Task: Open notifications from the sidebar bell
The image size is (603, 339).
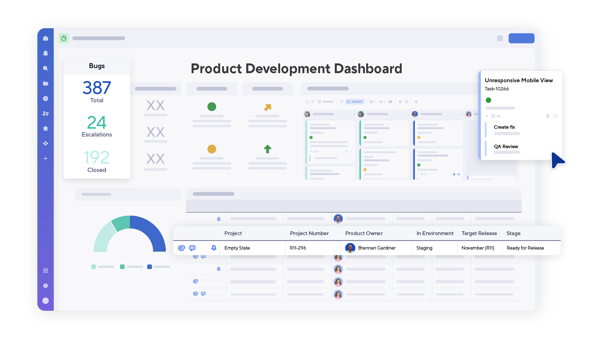Action: (46, 53)
